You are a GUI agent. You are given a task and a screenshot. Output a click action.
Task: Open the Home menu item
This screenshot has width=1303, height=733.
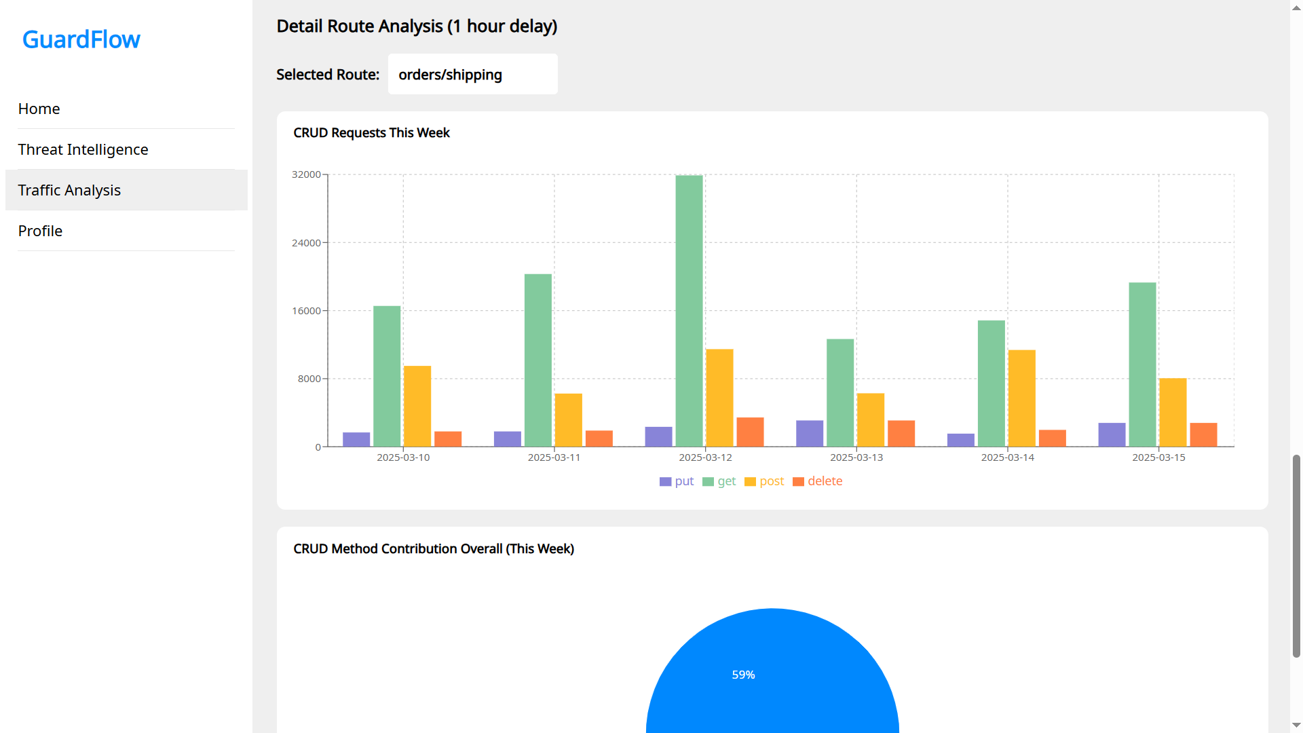pyautogui.click(x=39, y=109)
